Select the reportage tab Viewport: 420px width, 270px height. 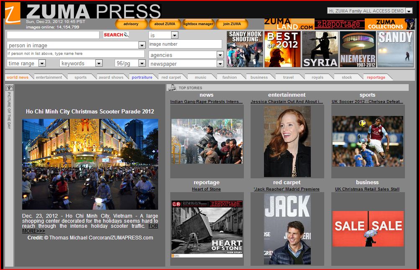coord(376,77)
